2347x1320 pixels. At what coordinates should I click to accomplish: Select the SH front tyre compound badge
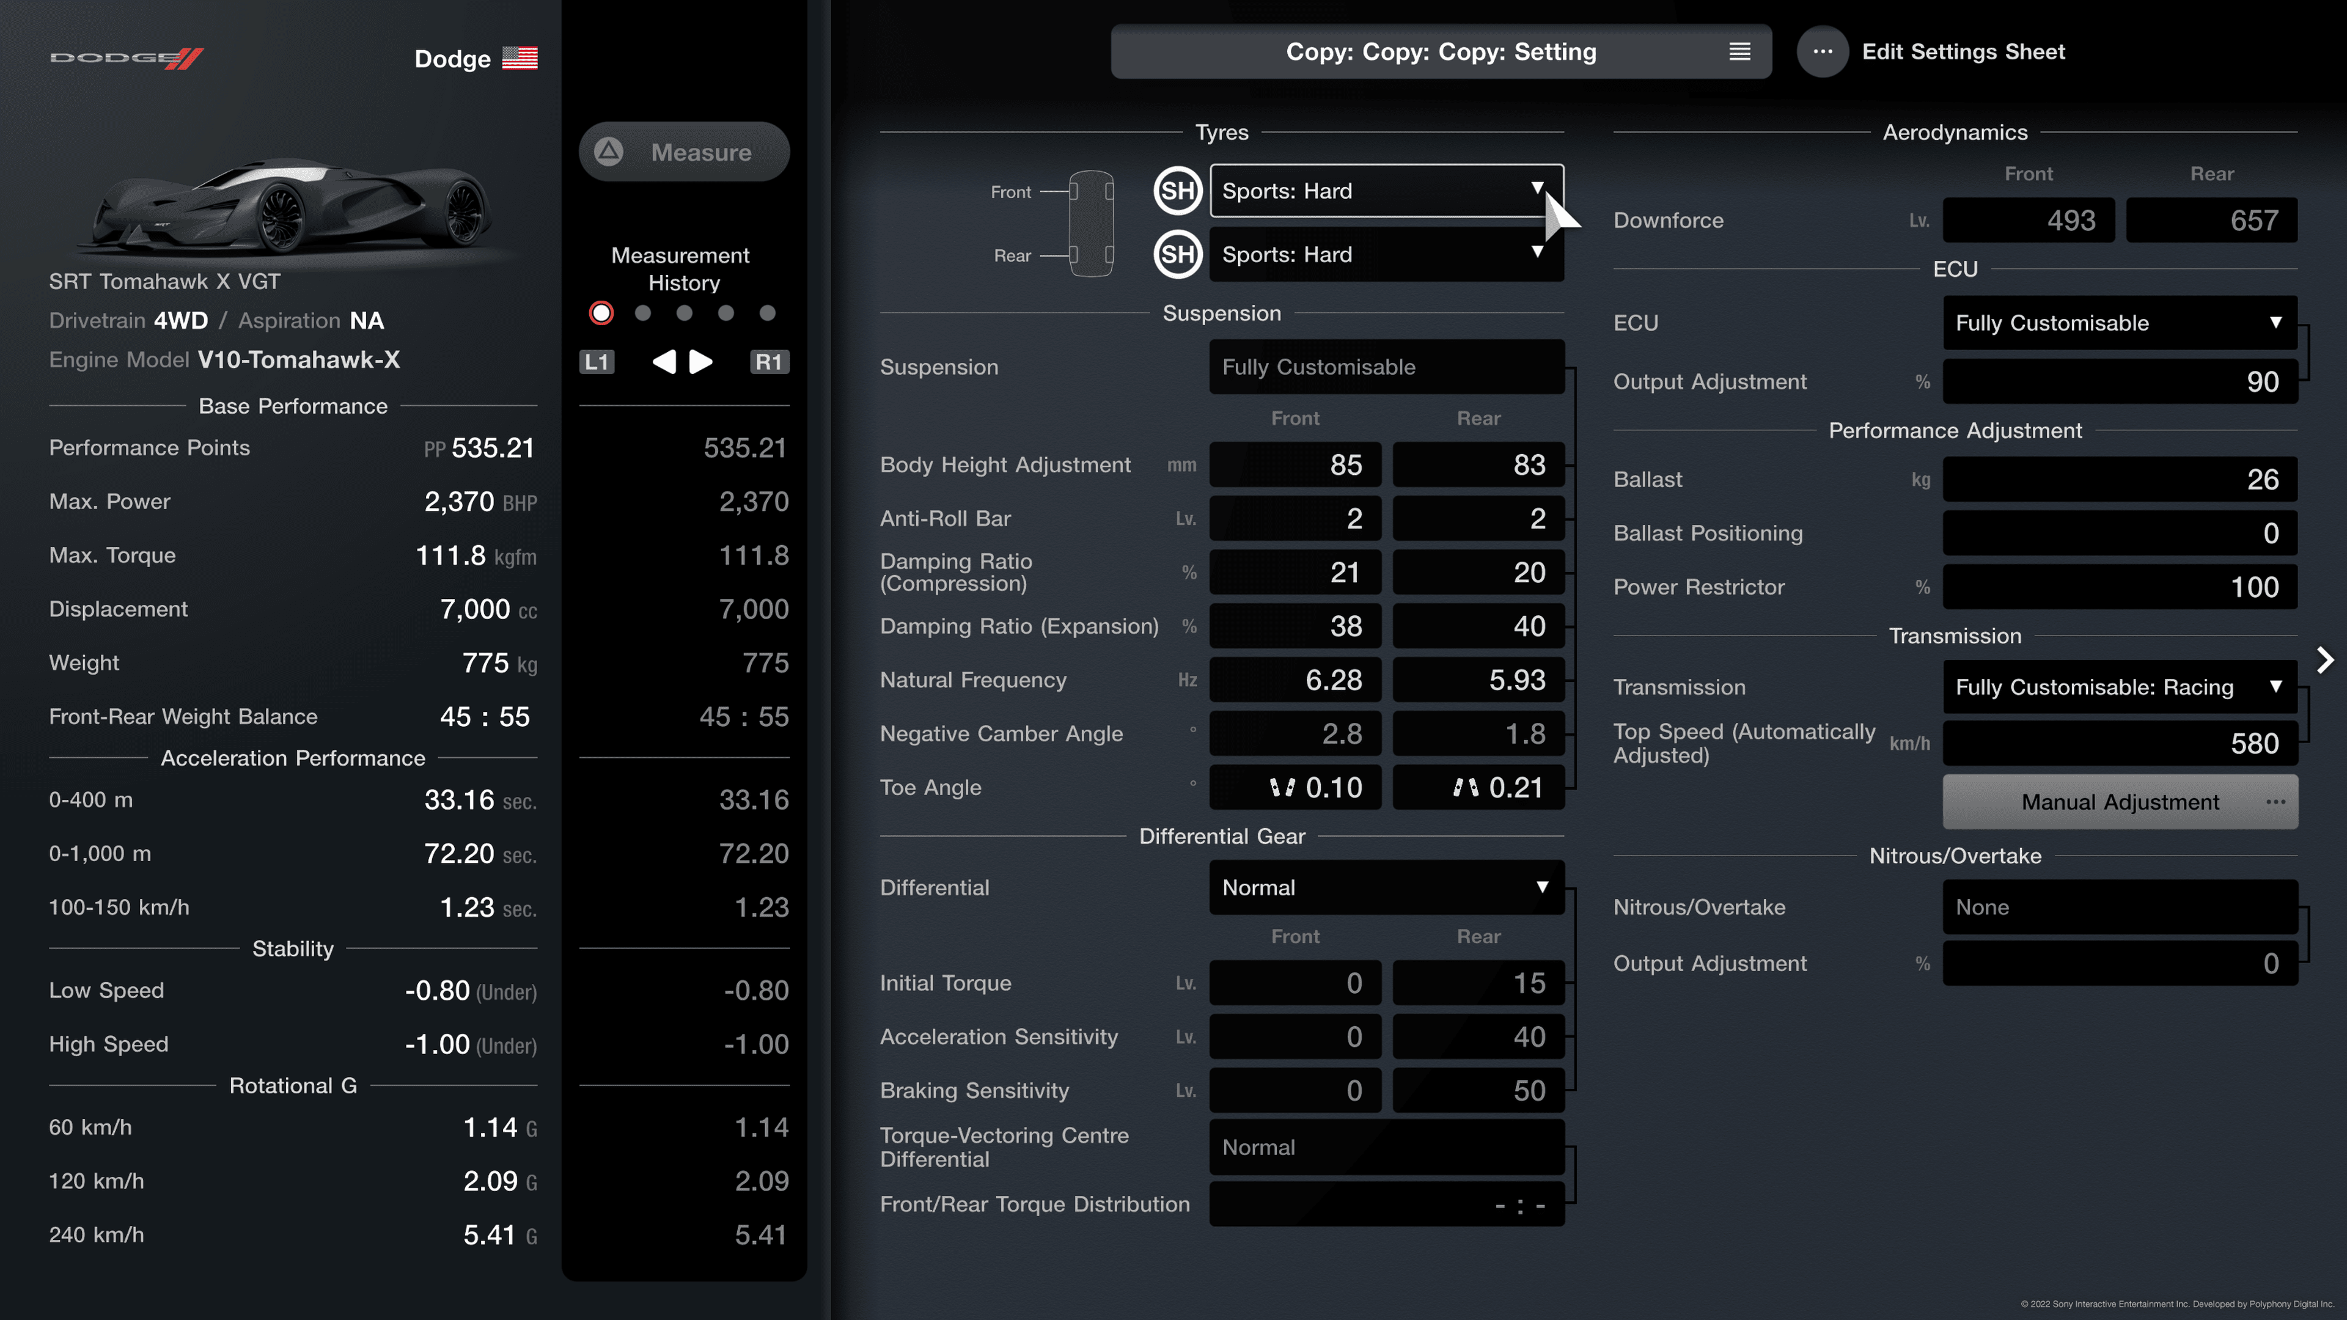click(x=1177, y=191)
